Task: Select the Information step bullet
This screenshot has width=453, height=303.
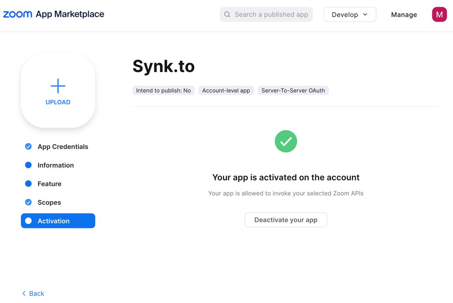Action: (28, 165)
